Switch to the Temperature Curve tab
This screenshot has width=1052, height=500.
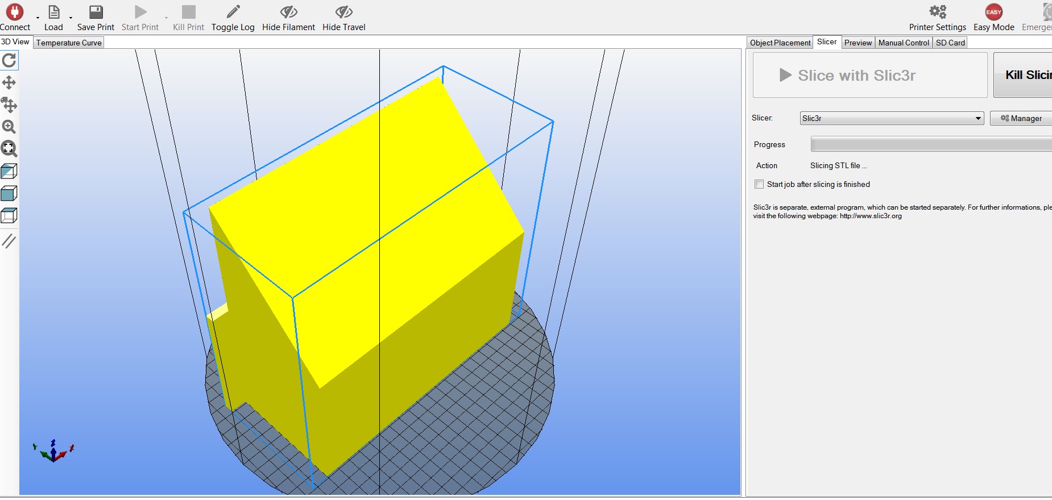pyautogui.click(x=69, y=43)
